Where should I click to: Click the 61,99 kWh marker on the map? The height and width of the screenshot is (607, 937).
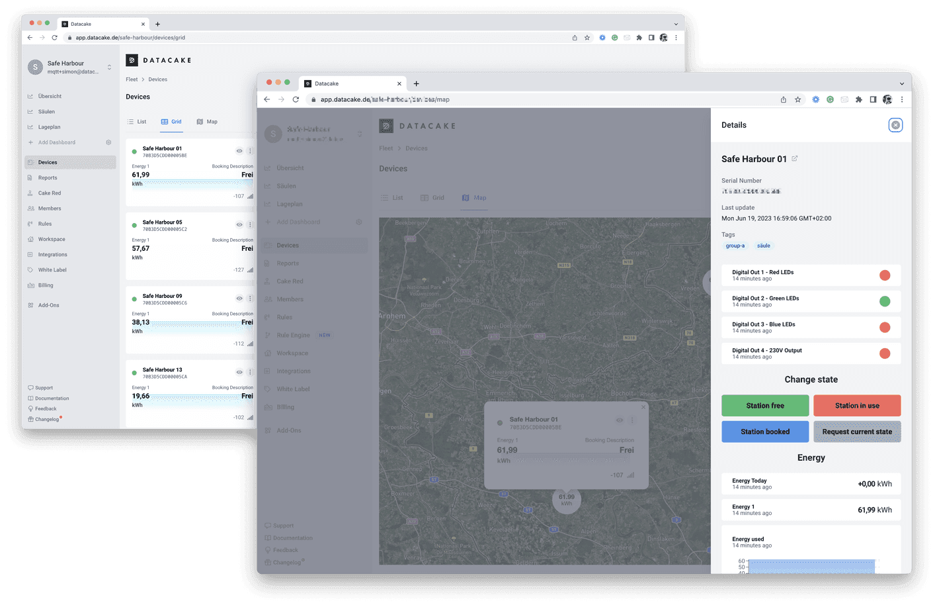coord(567,499)
